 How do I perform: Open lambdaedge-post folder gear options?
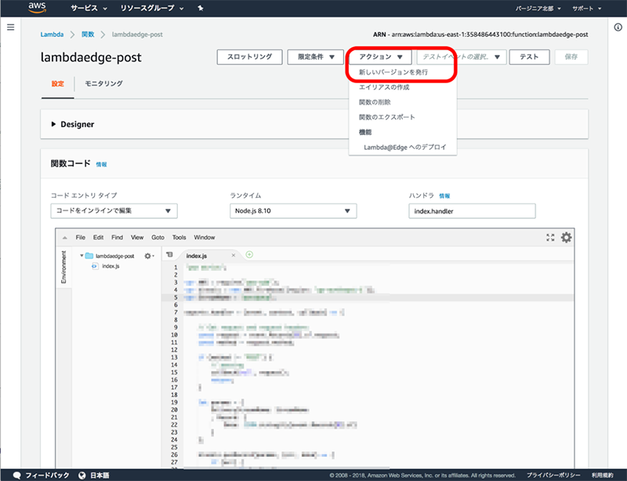click(148, 256)
